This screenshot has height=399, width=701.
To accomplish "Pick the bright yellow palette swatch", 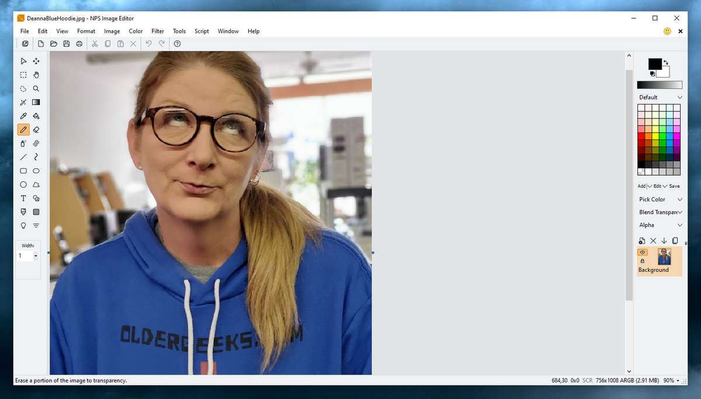I will [x=655, y=136].
